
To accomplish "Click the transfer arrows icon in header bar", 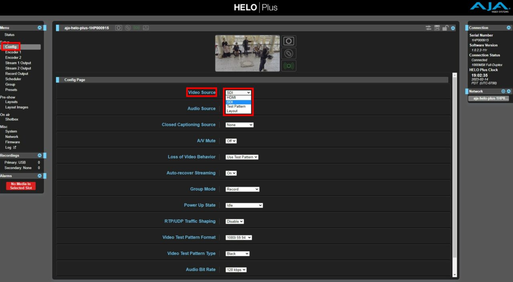I will point(428,28).
